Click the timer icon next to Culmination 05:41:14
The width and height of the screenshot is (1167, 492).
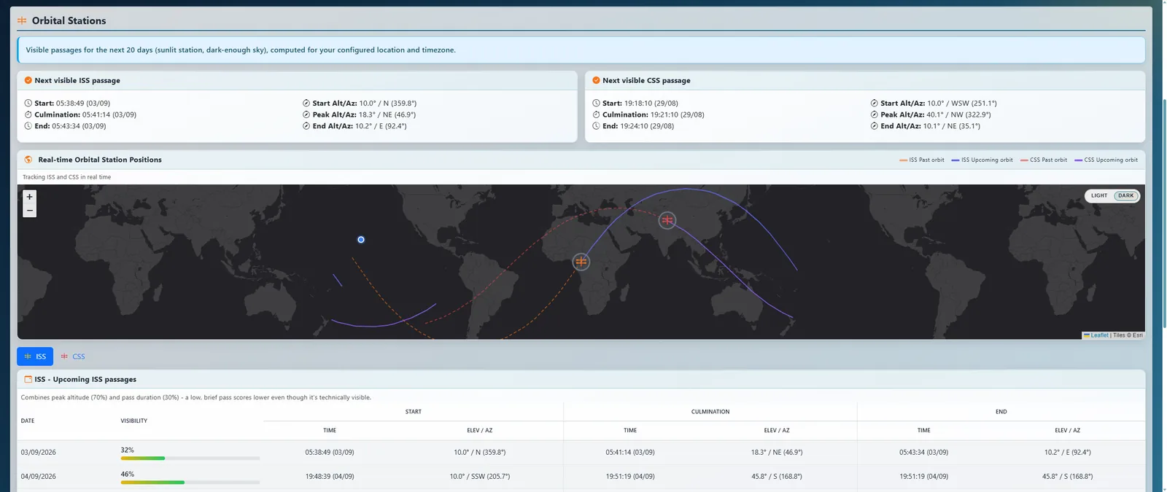(28, 114)
